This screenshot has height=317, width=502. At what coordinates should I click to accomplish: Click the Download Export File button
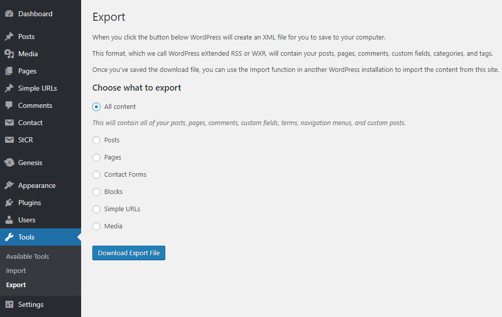coord(129,253)
